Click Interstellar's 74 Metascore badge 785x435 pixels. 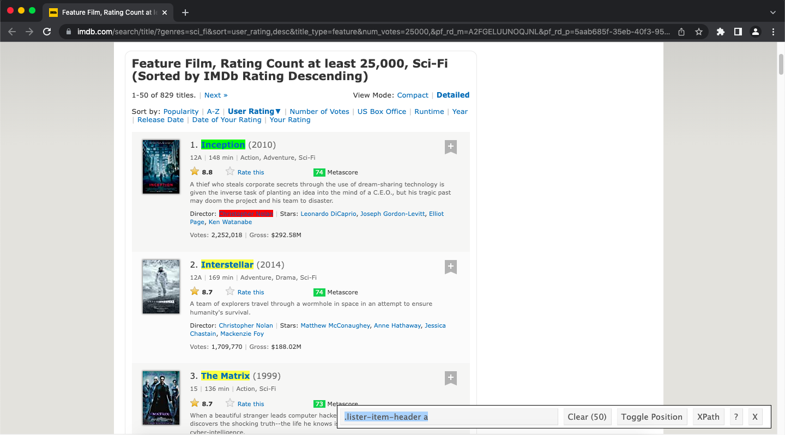319,292
